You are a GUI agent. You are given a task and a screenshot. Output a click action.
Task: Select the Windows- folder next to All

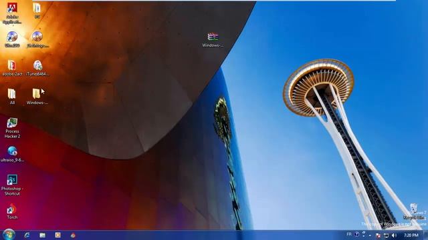pos(37,97)
